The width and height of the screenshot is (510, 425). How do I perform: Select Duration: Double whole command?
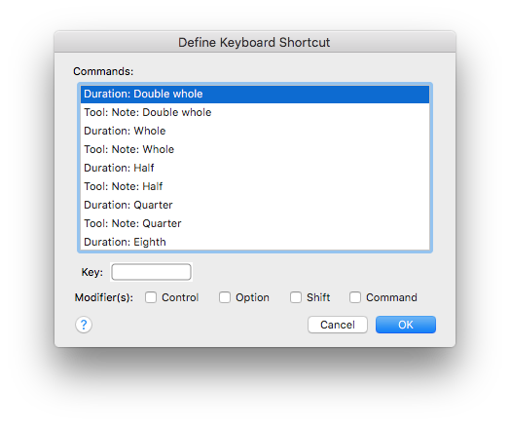pos(255,94)
